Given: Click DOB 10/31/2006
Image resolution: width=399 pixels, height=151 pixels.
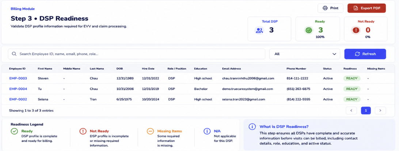Looking at the screenshot, I should click(x=125, y=89).
